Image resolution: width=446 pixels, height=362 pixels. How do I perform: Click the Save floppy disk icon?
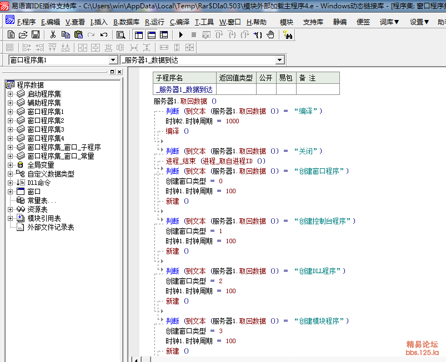pyautogui.click(x=36, y=34)
